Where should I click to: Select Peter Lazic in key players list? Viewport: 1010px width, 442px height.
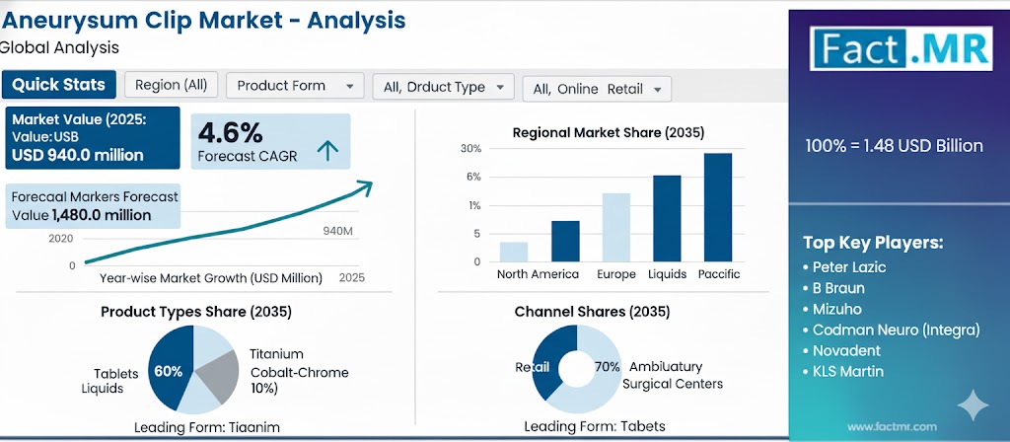(852, 267)
